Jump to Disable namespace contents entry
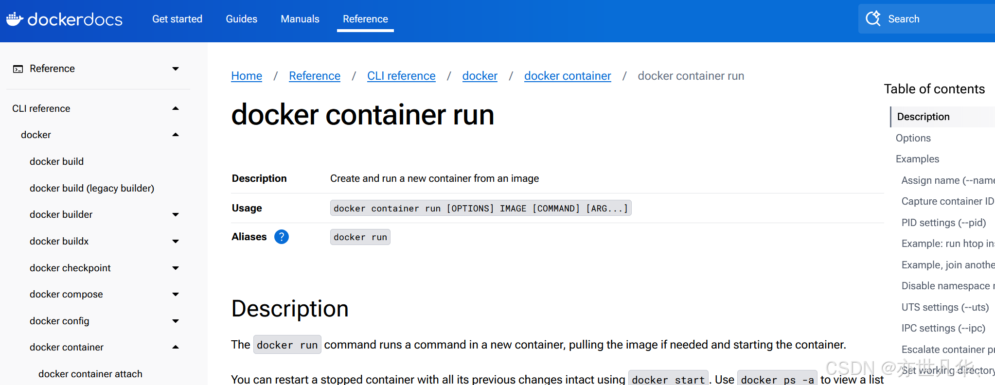The image size is (995, 385). point(948,286)
